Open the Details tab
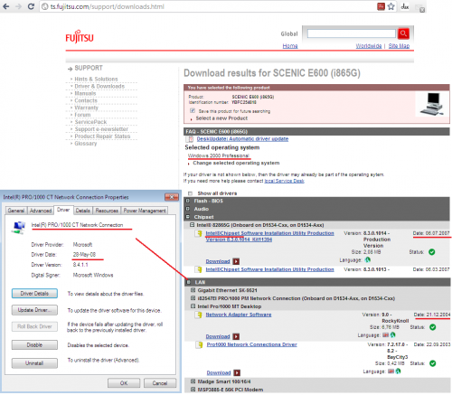Image resolution: width=452 pixels, height=395 pixels. [x=83, y=211]
